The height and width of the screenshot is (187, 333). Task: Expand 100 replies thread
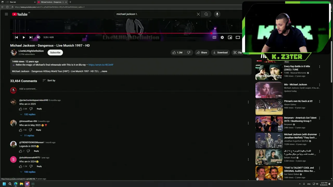(28, 172)
